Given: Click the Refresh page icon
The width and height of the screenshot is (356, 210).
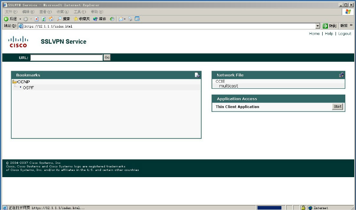Looking at the screenshot, I should coord(44,19).
